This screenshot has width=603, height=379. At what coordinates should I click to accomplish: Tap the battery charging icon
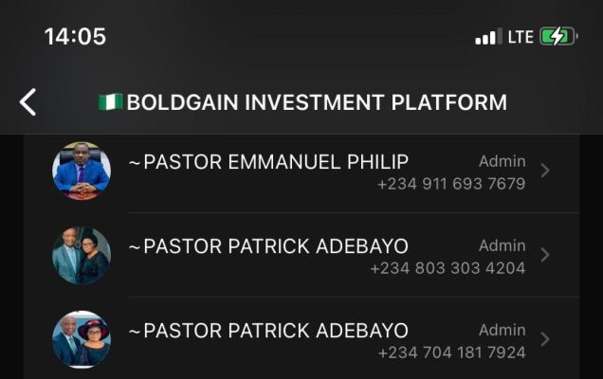point(558,37)
